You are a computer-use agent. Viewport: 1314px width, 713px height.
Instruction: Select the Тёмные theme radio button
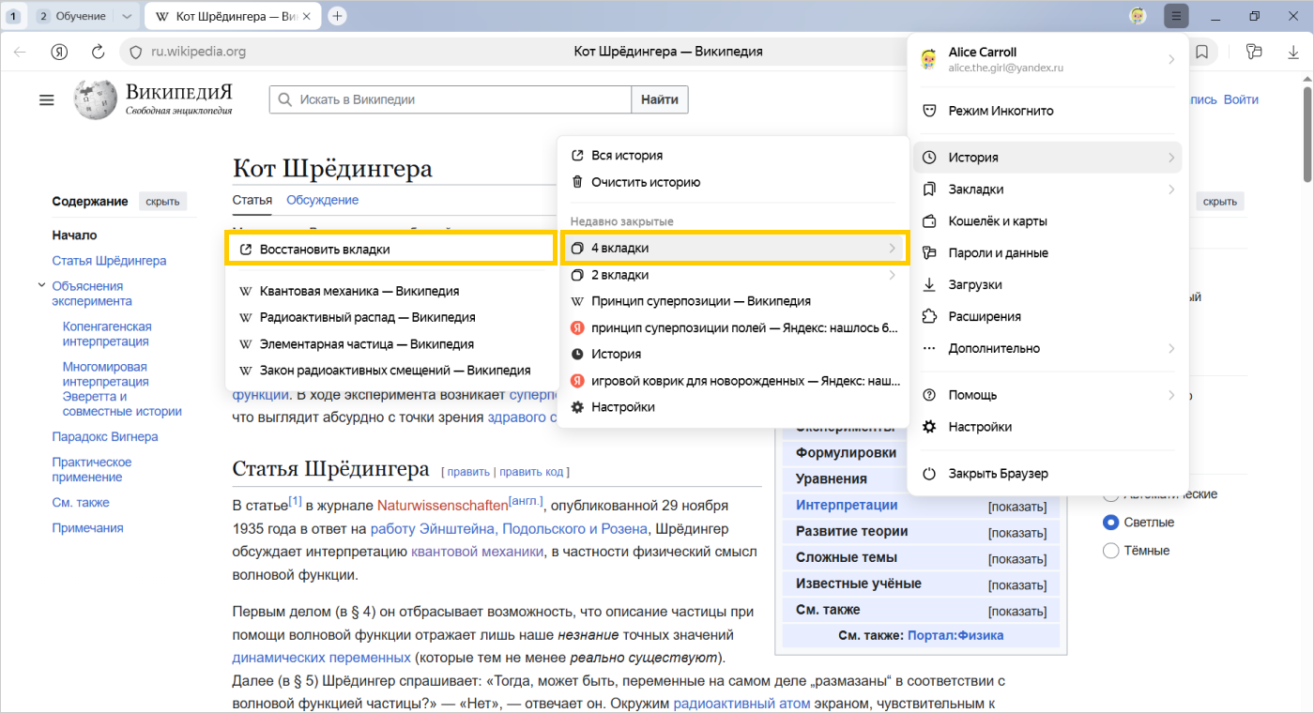tap(1111, 551)
